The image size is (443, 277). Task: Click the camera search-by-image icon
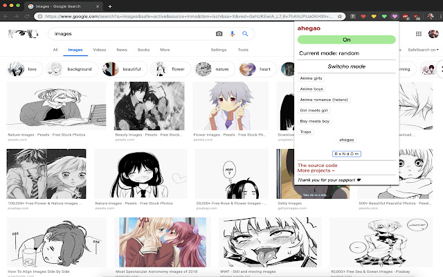coord(219,34)
